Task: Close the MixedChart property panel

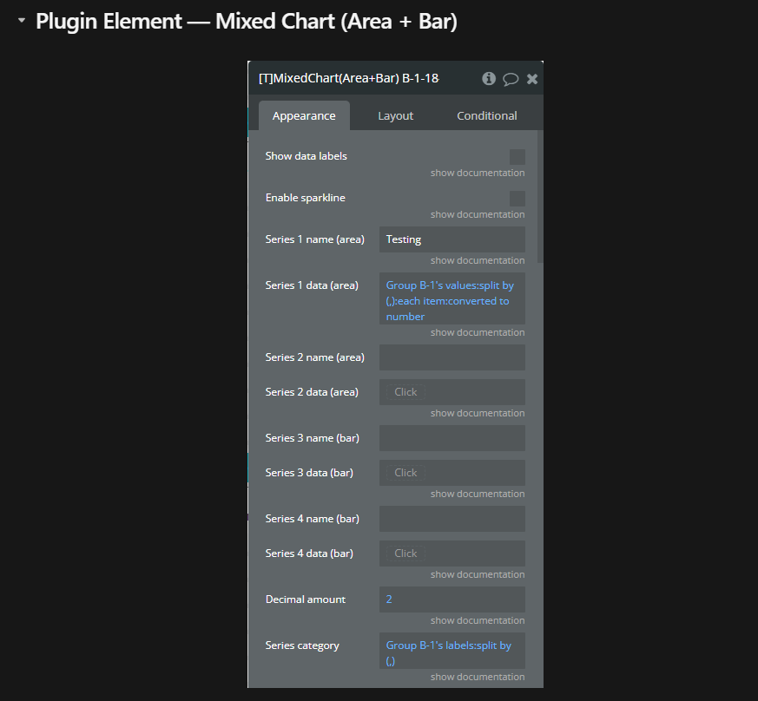Action: tap(532, 79)
